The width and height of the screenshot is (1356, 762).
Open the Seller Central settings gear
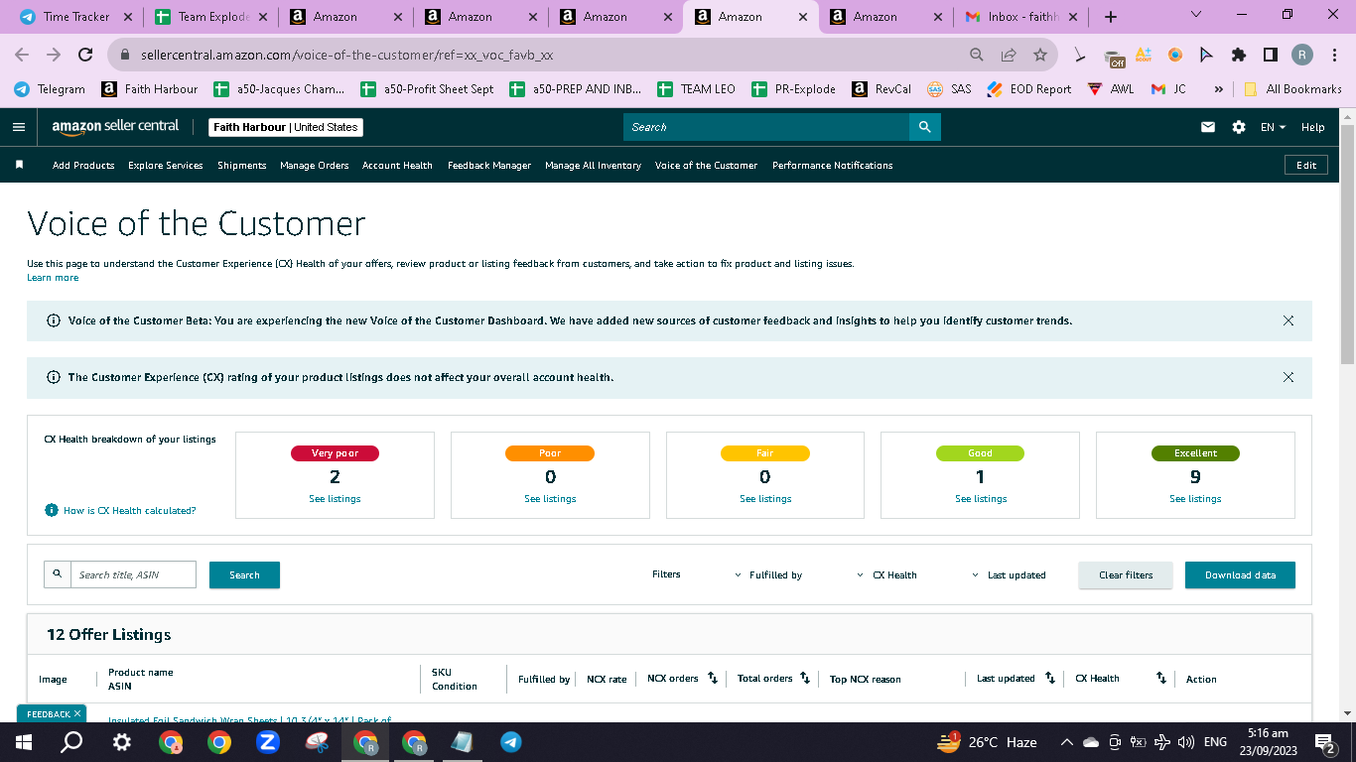[x=1238, y=127]
